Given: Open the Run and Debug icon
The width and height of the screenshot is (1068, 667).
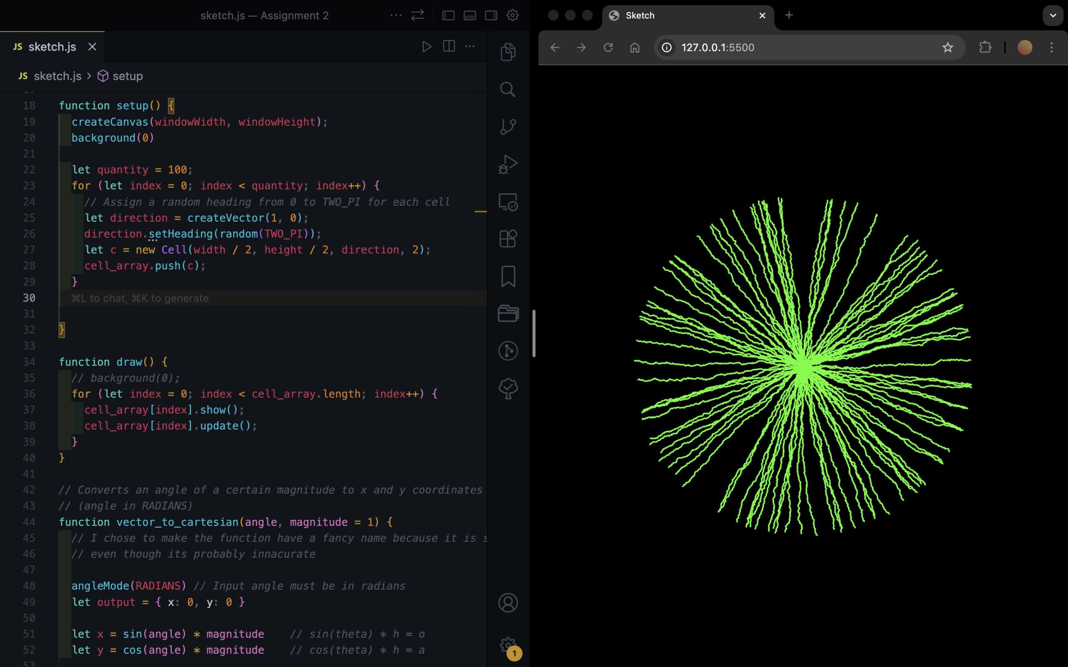Looking at the screenshot, I should point(508,164).
